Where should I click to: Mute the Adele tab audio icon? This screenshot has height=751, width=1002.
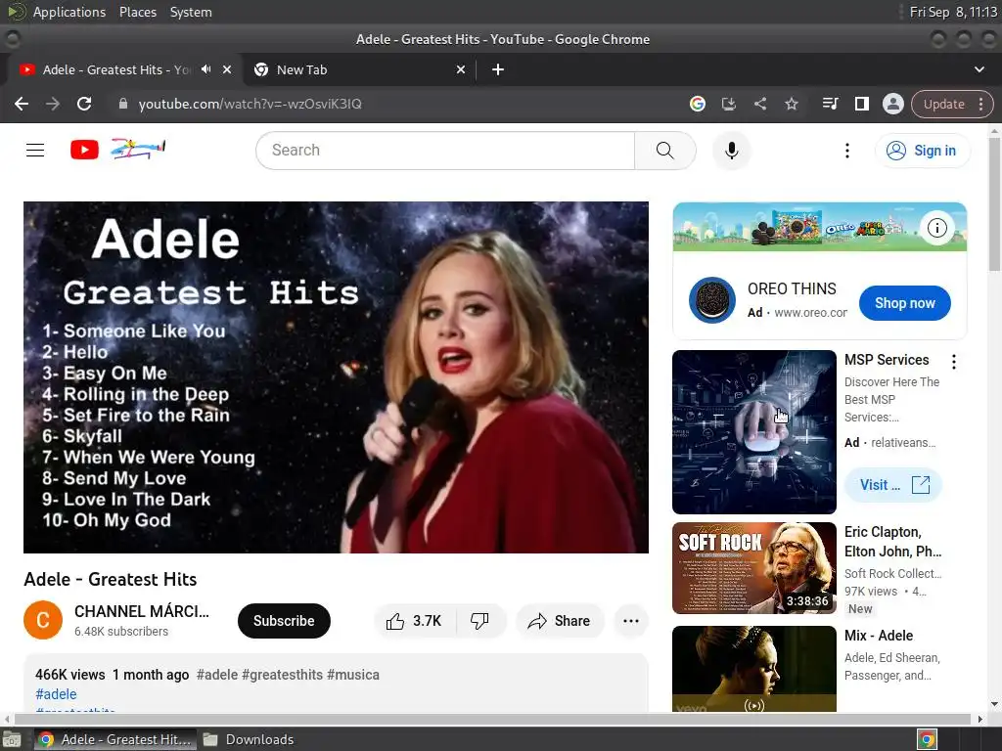pos(205,69)
